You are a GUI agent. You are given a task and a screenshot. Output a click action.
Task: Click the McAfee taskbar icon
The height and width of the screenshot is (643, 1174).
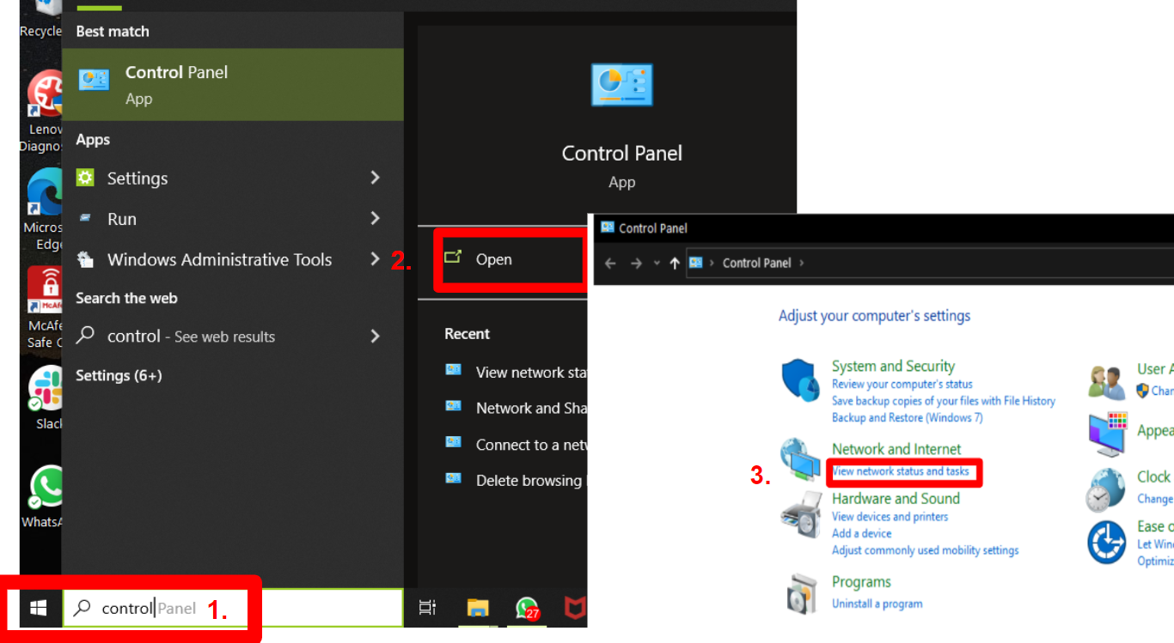click(x=574, y=608)
